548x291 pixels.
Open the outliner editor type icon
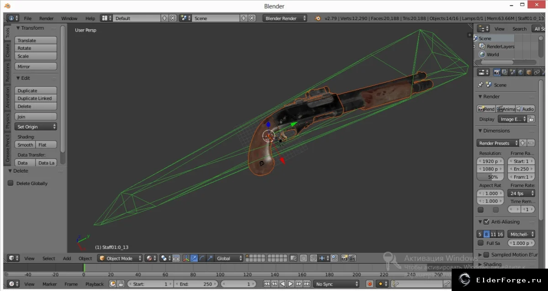[x=483, y=29]
